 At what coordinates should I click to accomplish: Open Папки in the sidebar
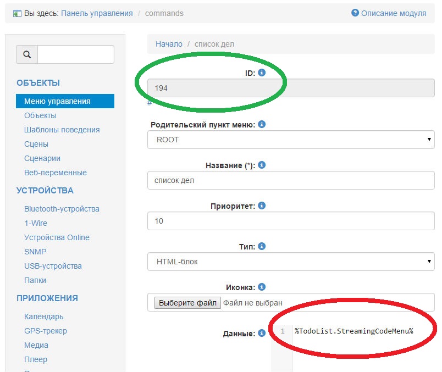tap(35, 280)
